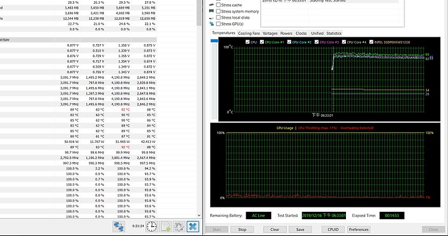This screenshot has width=448, height=236.
Task: Click the network remote connection icon
Action: (x=118, y=227)
